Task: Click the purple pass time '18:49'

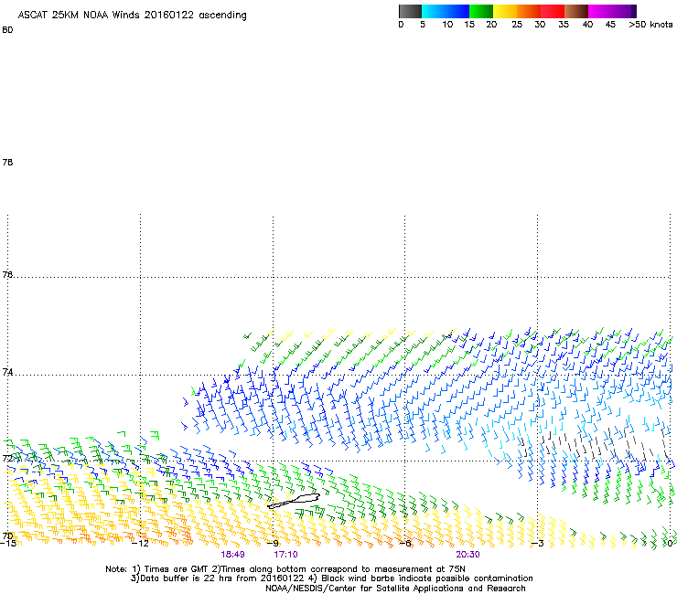Action: click(x=232, y=555)
